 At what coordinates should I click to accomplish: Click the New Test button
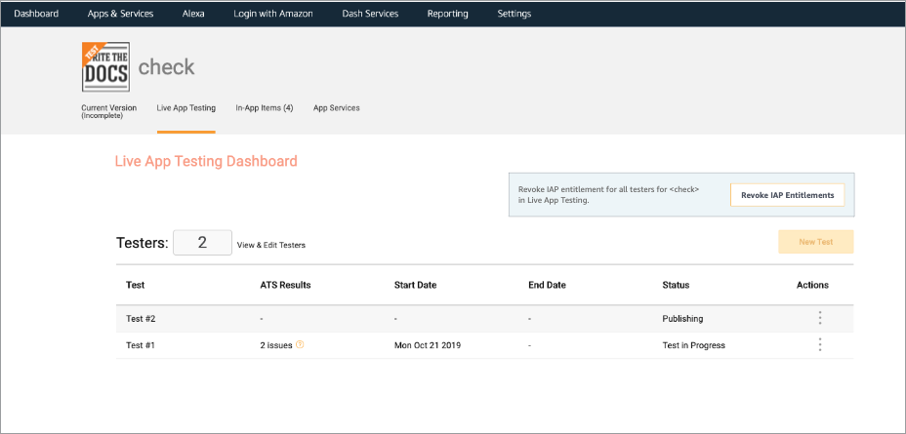[x=815, y=242]
